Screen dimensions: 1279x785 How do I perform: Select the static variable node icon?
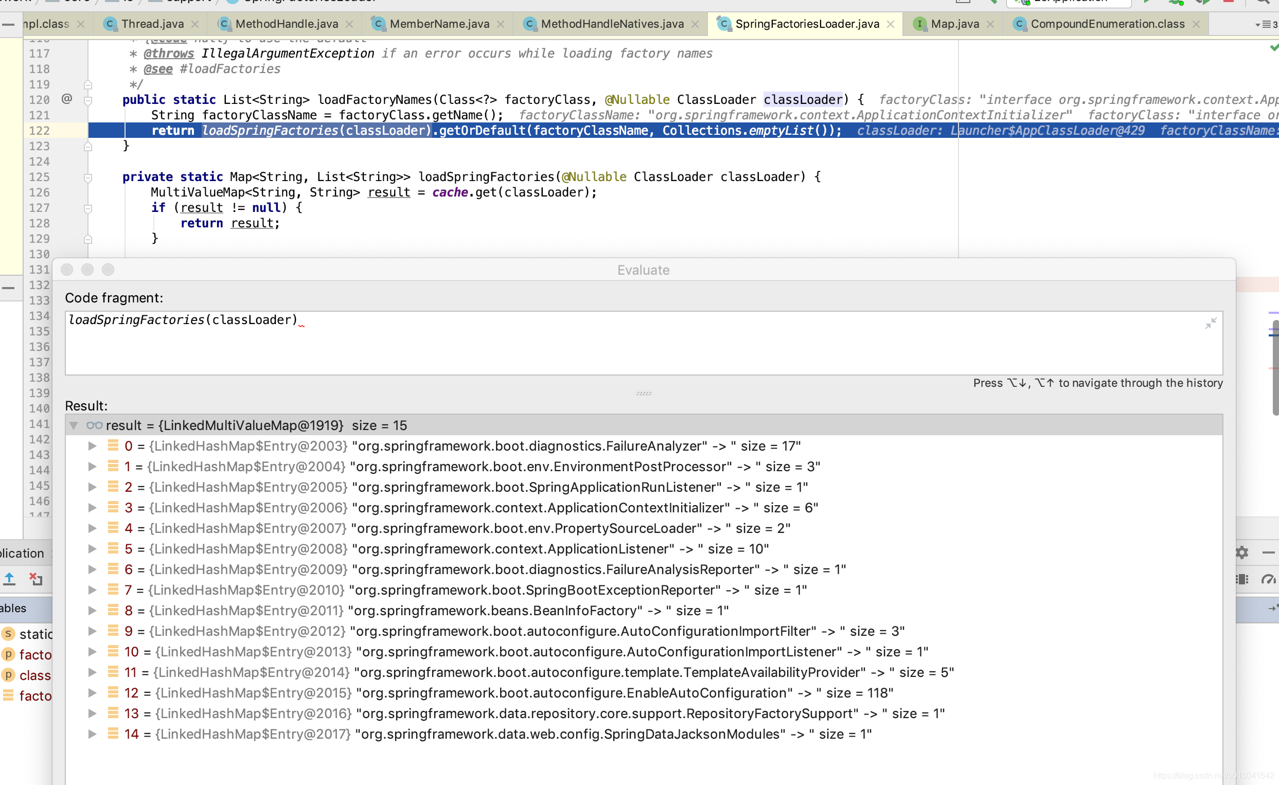8,634
